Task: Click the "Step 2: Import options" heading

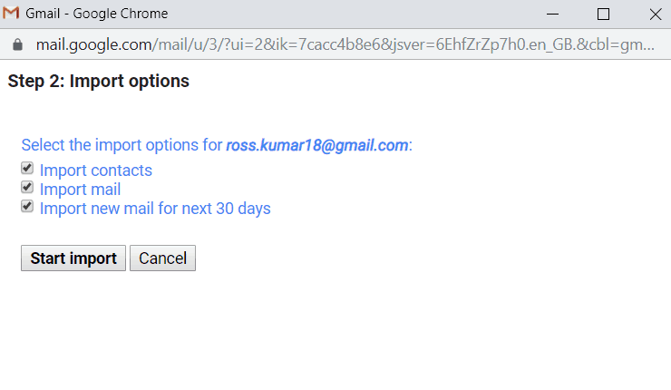Action: (98, 81)
